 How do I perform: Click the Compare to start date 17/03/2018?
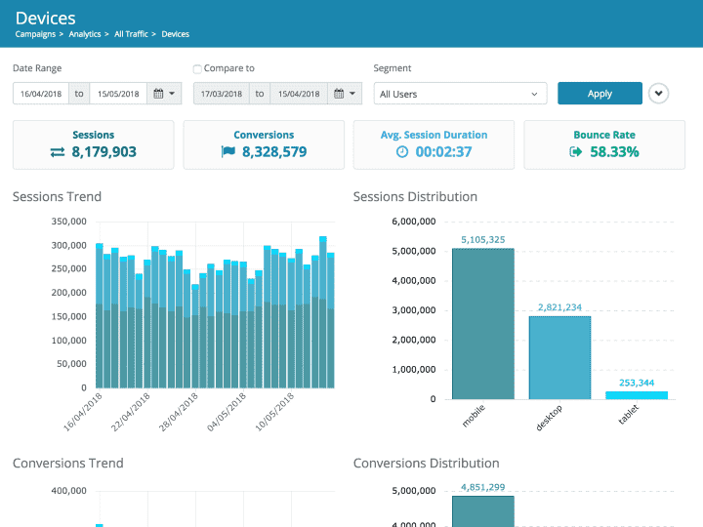[221, 94]
